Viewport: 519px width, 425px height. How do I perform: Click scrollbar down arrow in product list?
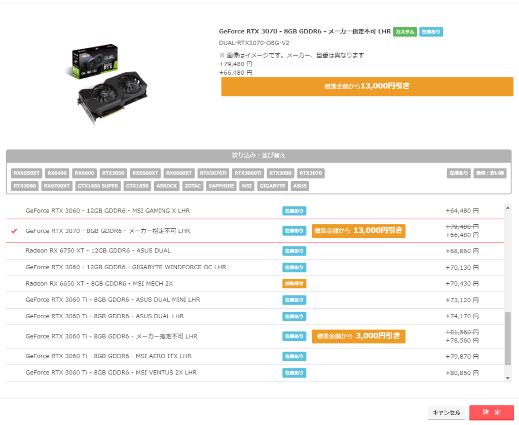pyautogui.click(x=508, y=377)
